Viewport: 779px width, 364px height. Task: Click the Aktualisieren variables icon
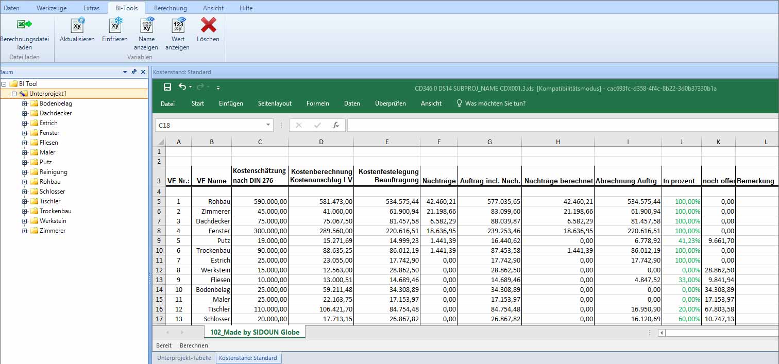[x=77, y=25]
